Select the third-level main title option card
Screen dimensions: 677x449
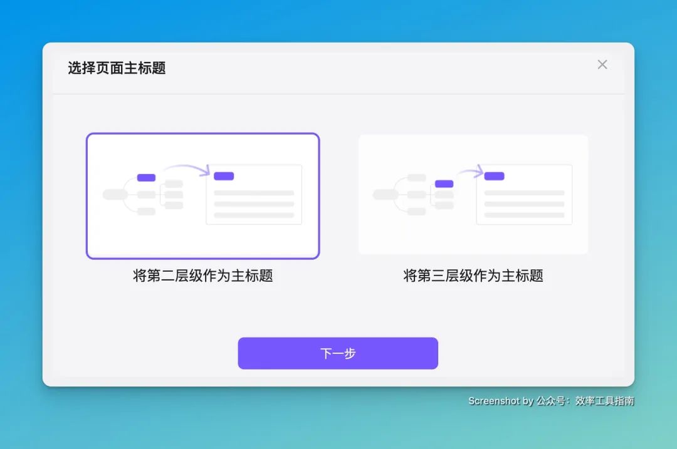473,195
